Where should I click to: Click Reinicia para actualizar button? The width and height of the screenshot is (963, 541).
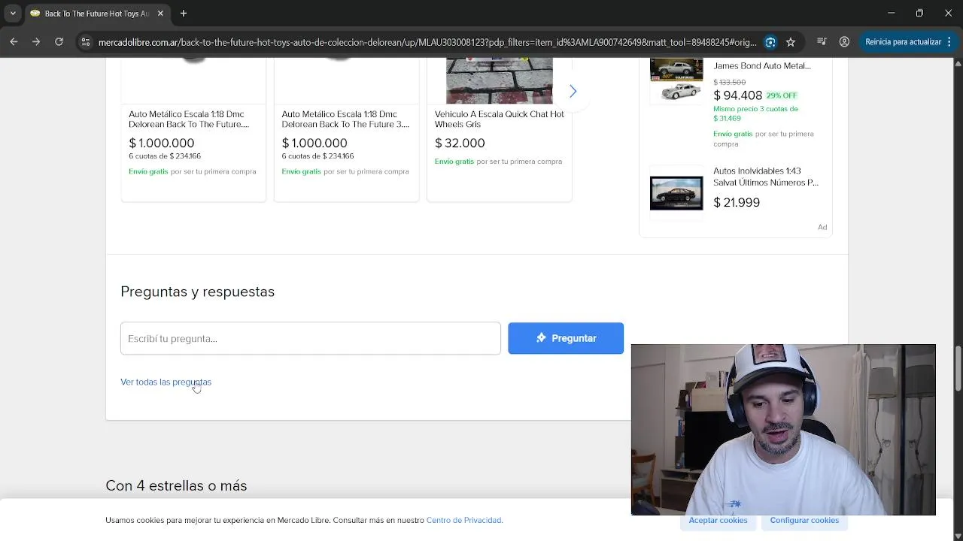[903, 42]
